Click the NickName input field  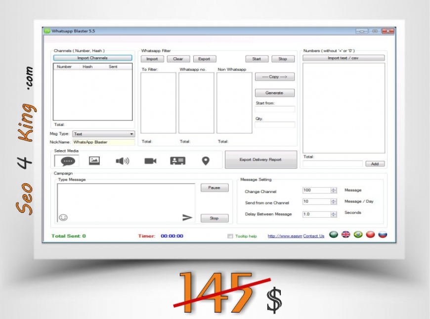click(104, 142)
